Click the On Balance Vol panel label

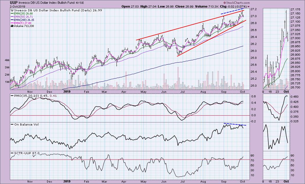[26, 124]
